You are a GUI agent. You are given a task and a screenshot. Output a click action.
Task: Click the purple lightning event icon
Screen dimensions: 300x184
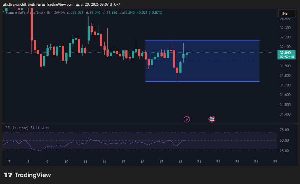coord(187,119)
